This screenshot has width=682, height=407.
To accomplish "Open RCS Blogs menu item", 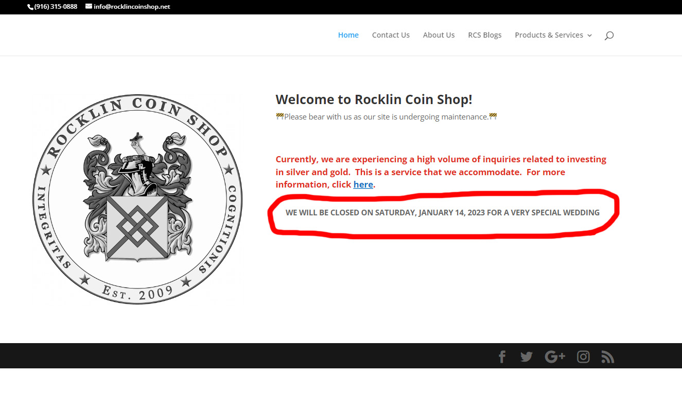I will click(484, 35).
